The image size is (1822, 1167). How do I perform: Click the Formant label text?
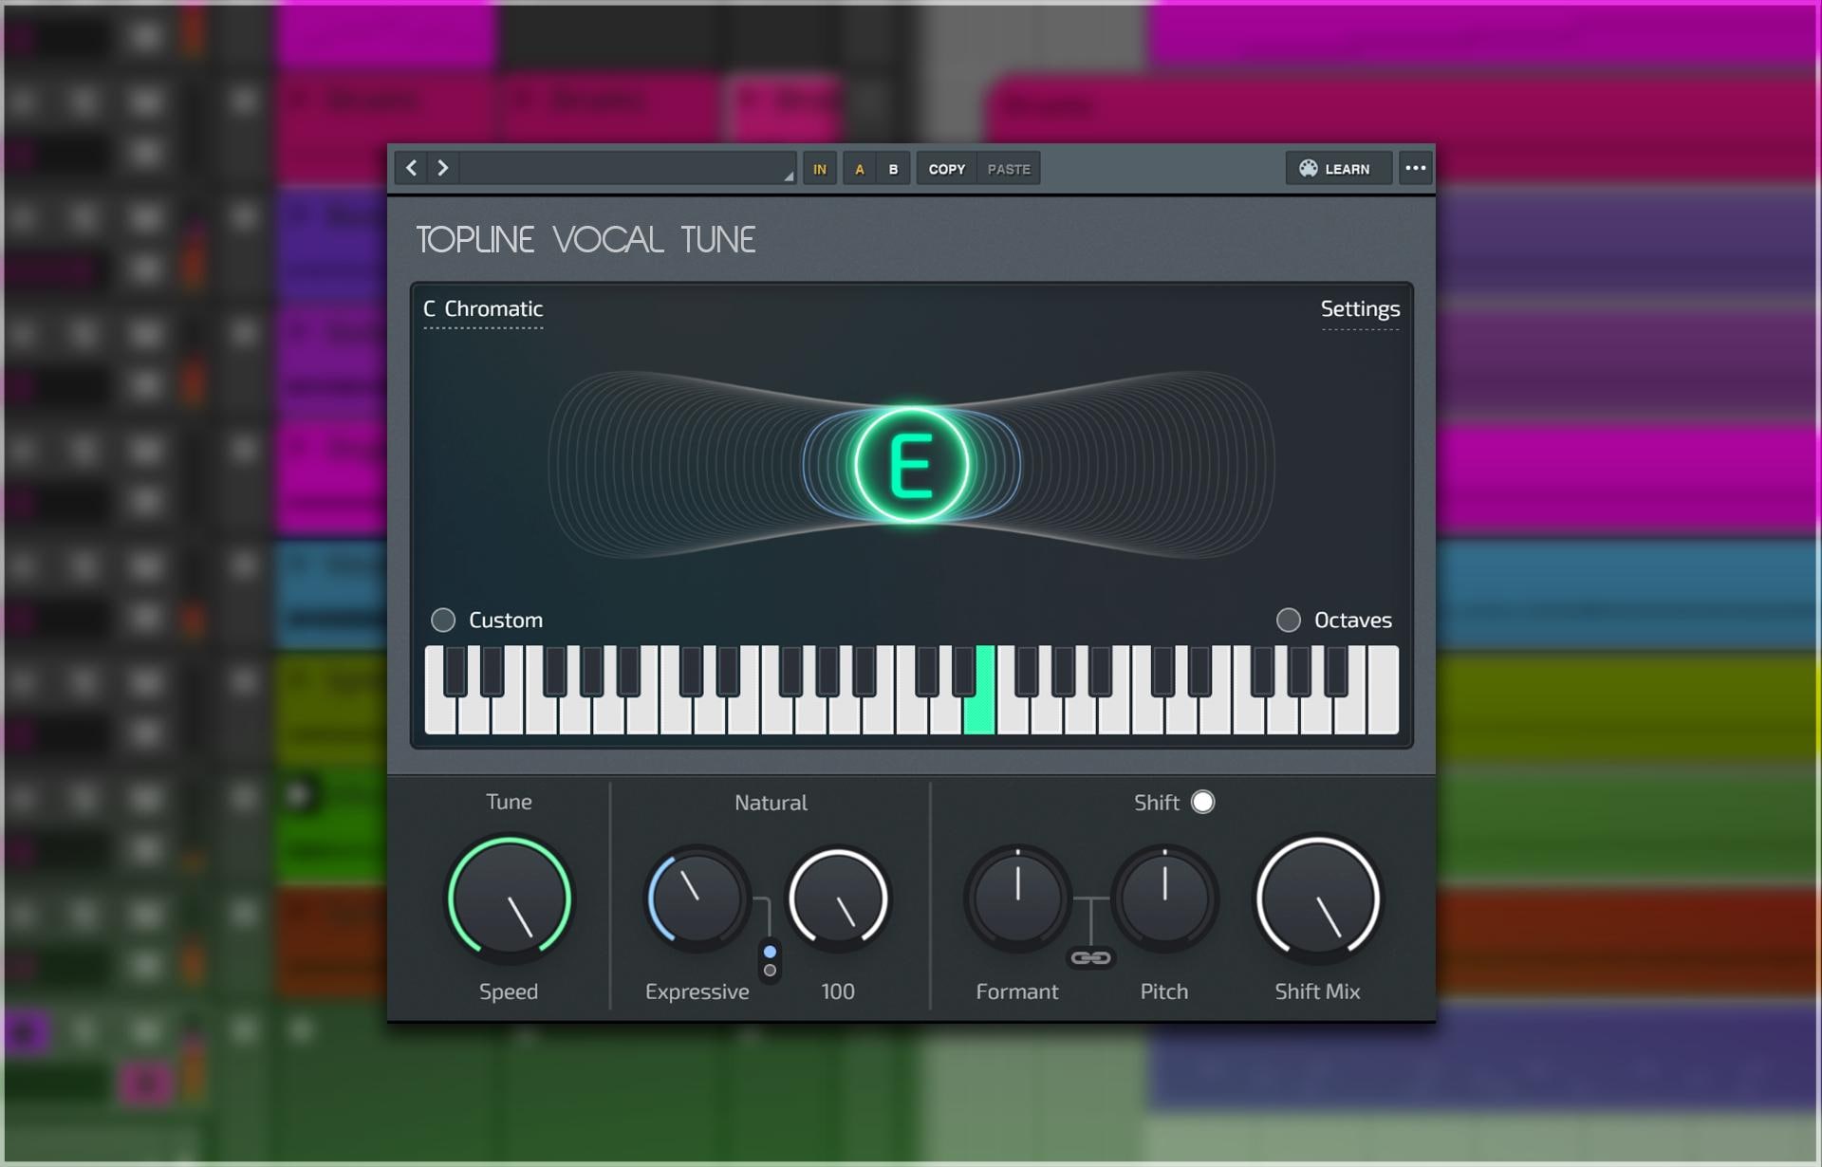[x=1017, y=991]
